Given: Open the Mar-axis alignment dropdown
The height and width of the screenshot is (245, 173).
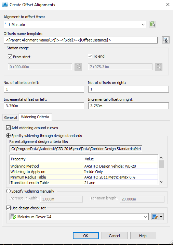Looking at the screenshot, I should click(75, 25).
